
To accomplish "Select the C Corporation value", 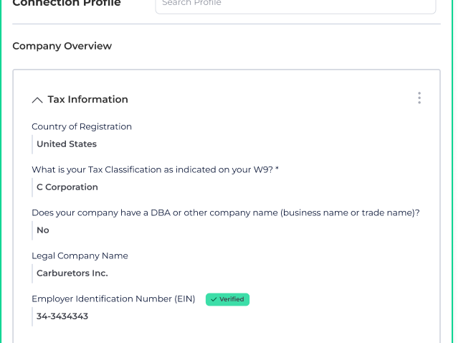I will [67, 187].
